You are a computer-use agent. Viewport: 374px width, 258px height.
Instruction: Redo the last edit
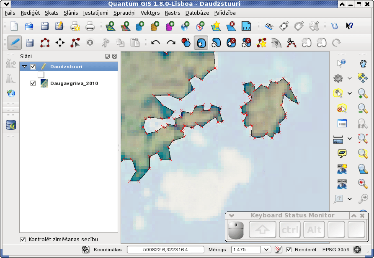[x=171, y=43]
